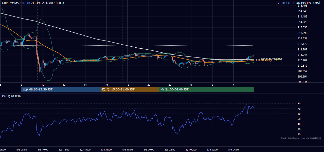Click hour tick 22 below the price chart

point(170,85)
